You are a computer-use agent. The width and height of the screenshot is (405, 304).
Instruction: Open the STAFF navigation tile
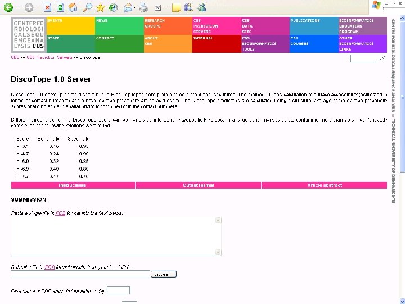(x=71, y=44)
